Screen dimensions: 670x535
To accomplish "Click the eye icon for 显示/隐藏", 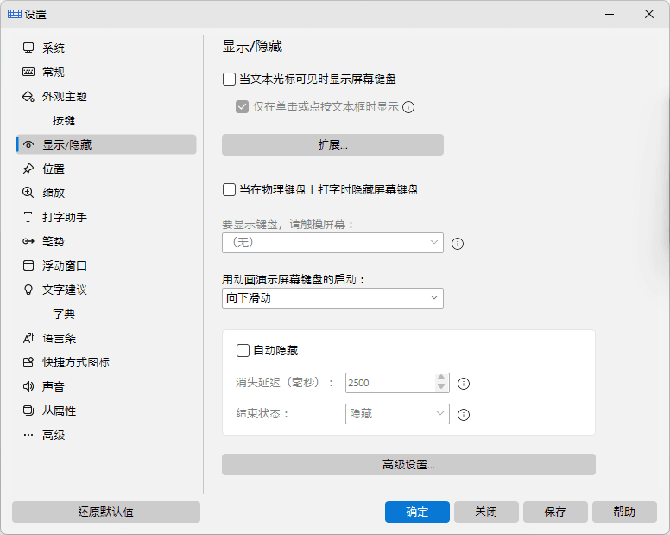I will [28, 145].
